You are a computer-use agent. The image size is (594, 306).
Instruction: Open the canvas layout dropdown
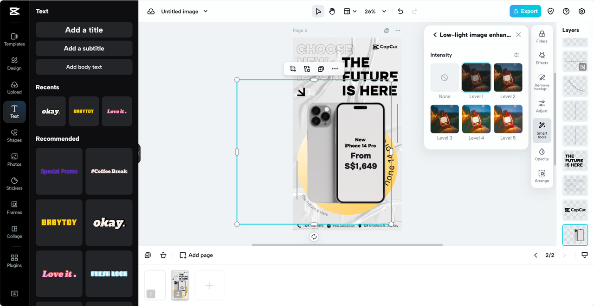pyautogui.click(x=350, y=12)
